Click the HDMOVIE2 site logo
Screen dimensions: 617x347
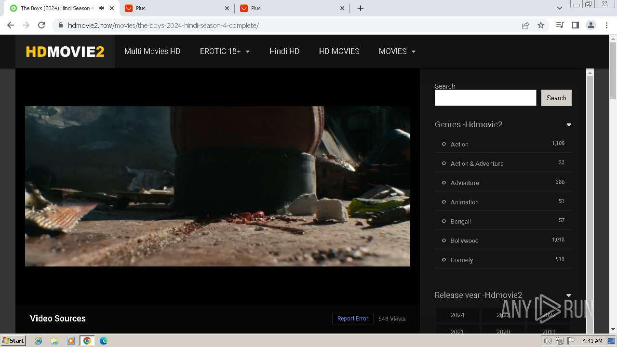[65, 52]
